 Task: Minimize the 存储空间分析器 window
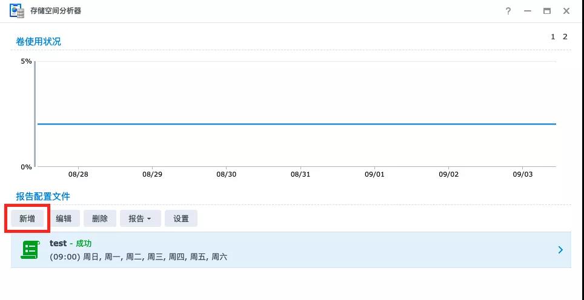[528, 11]
